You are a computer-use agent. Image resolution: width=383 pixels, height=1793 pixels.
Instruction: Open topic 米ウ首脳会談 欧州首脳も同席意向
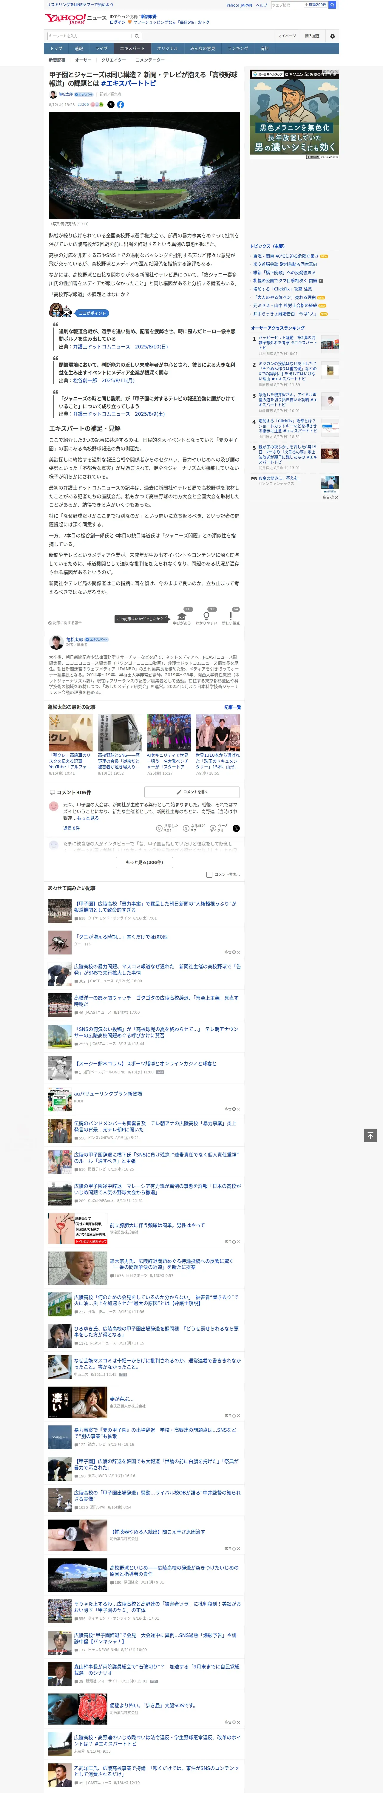[x=285, y=264]
